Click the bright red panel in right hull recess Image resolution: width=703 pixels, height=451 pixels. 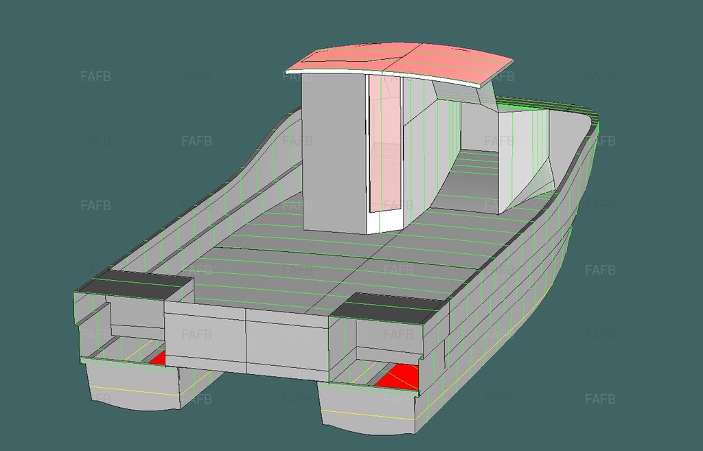tap(400, 377)
